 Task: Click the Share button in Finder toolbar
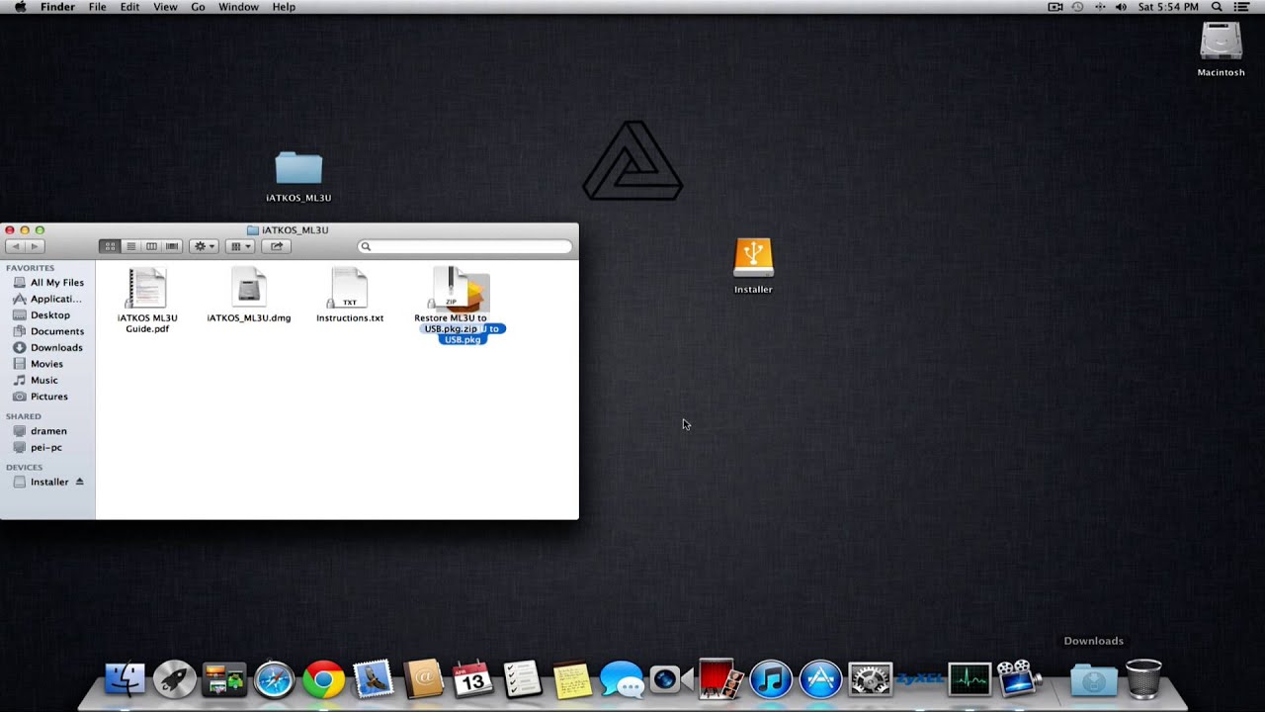pos(277,246)
